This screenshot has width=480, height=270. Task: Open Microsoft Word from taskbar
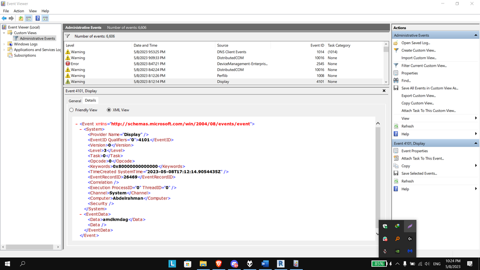tap(265, 264)
